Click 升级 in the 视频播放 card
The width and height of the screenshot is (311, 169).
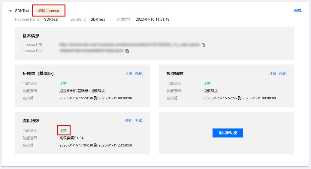(x=273, y=73)
